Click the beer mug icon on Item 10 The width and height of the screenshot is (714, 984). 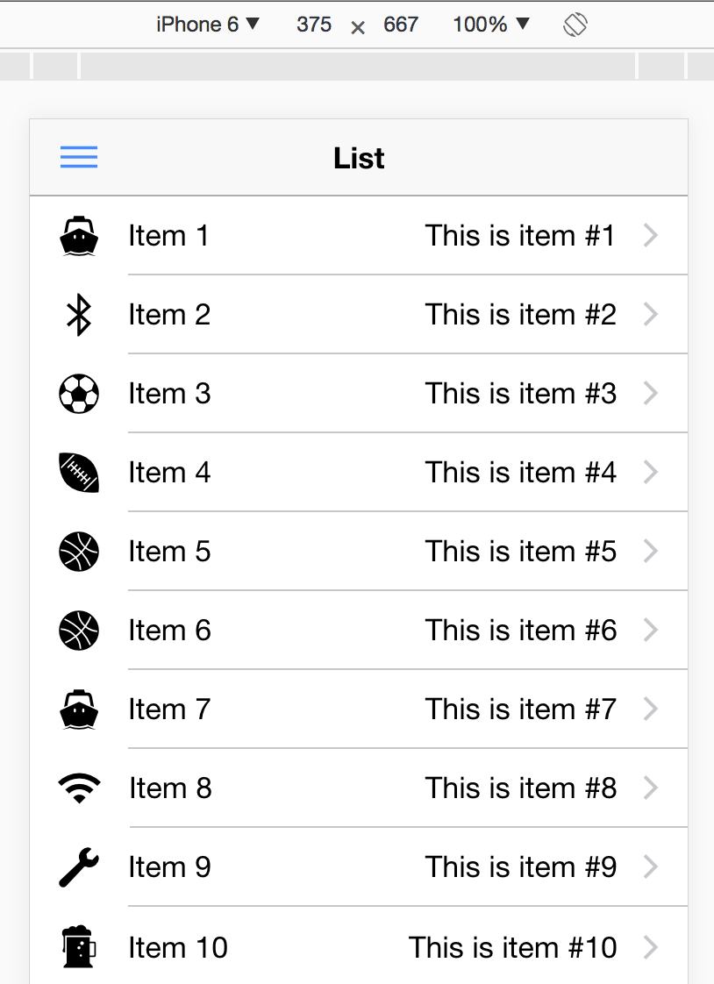tap(79, 946)
